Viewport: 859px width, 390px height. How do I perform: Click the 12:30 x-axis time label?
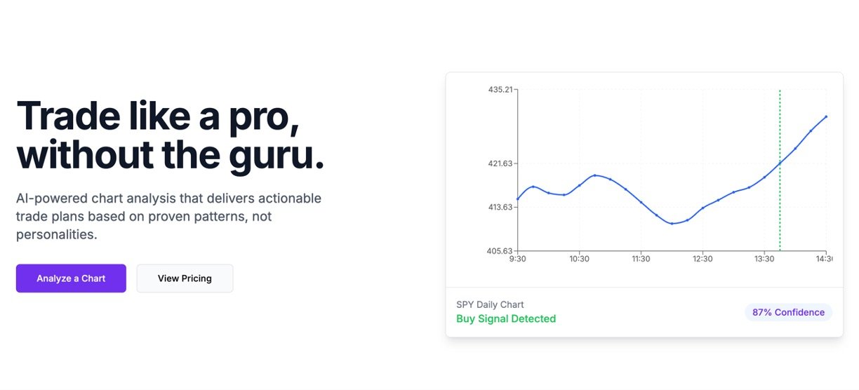pyautogui.click(x=702, y=259)
